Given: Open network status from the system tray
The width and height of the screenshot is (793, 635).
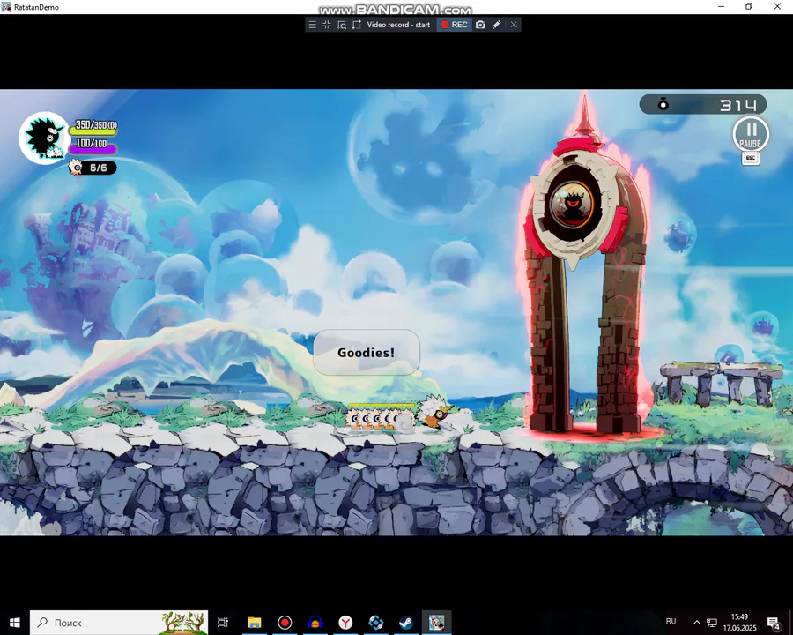Looking at the screenshot, I should tap(712, 623).
